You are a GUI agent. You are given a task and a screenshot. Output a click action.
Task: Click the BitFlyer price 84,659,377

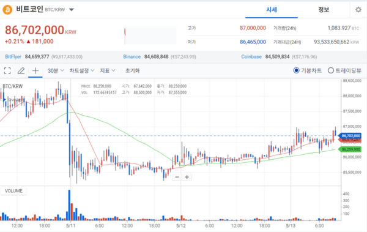coord(37,57)
